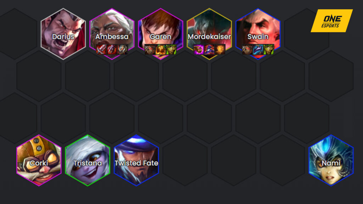Select the Swain champion portrait

tap(258, 34)
